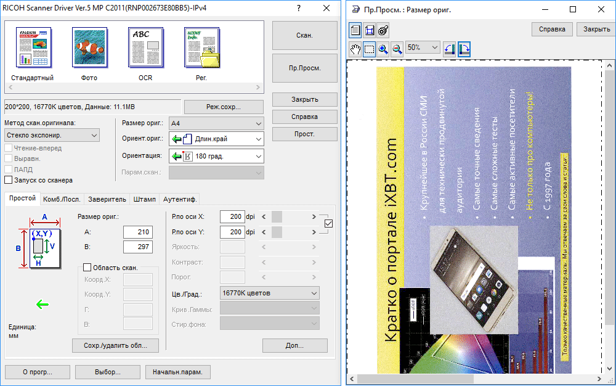The height and width of the screenshot is (386, 616).
Task: Click the zoom out magnifier
Action: point(397,49)
